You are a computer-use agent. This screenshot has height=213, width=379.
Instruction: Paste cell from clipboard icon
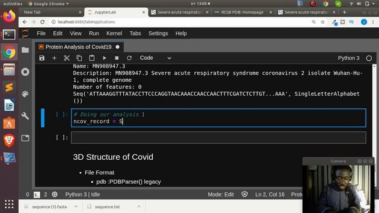[92, 58]
